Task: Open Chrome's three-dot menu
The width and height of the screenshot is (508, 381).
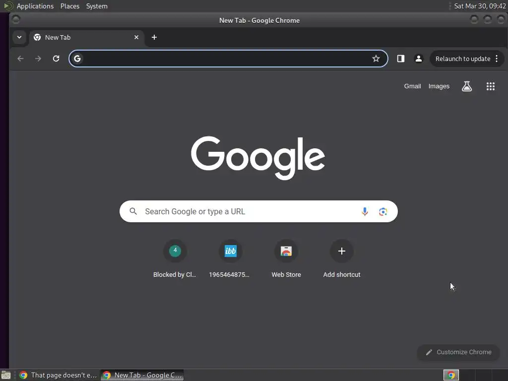Action: tap(497, 59)
